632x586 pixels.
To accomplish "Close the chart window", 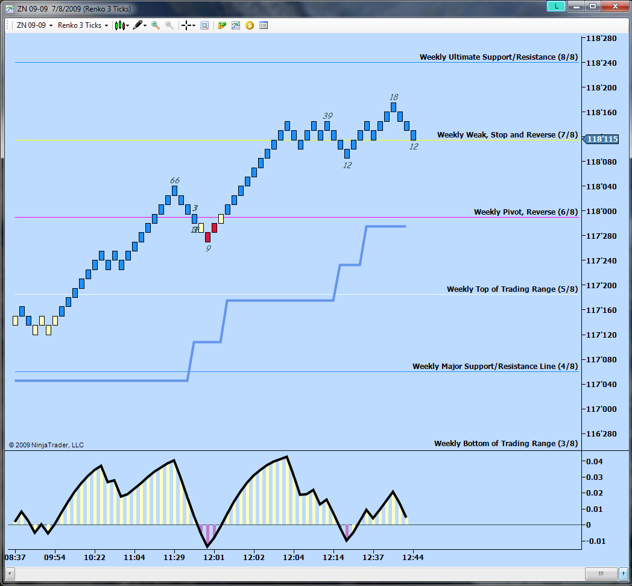I will point(615,6).
